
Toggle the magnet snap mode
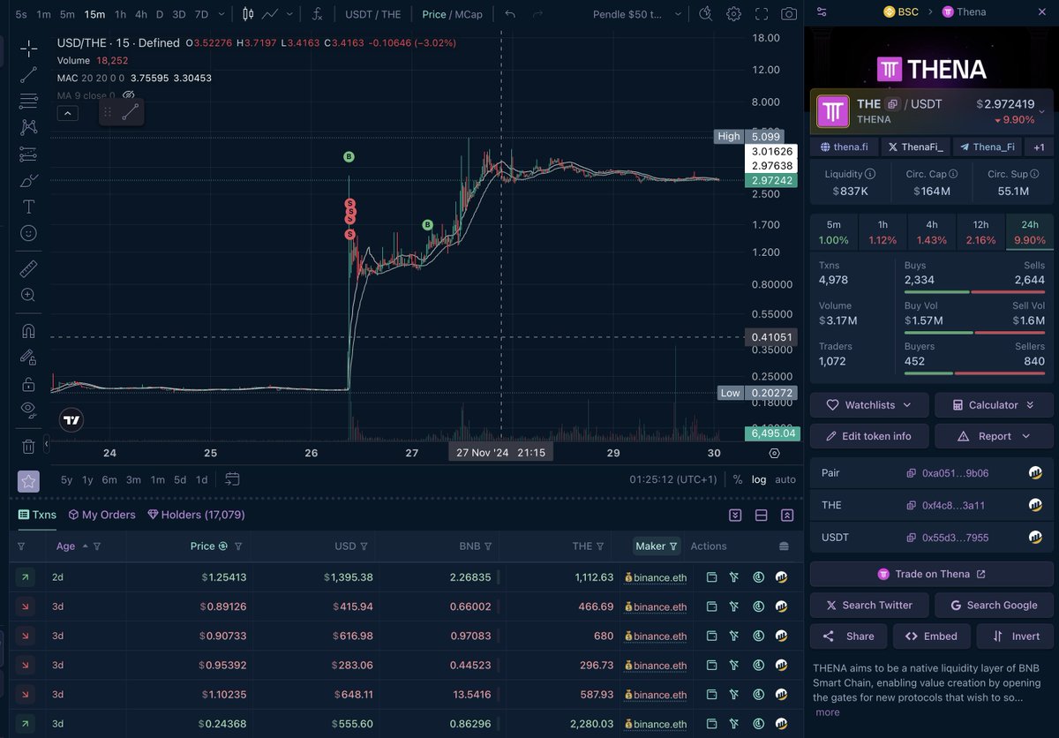tap(28, 331)
